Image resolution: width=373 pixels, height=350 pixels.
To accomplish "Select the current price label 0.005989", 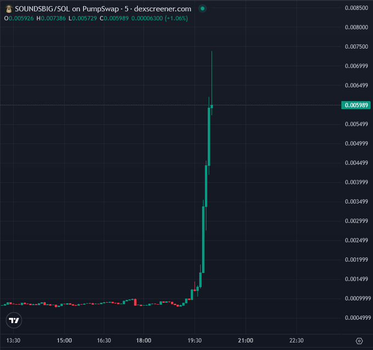I will click(356, 105).
